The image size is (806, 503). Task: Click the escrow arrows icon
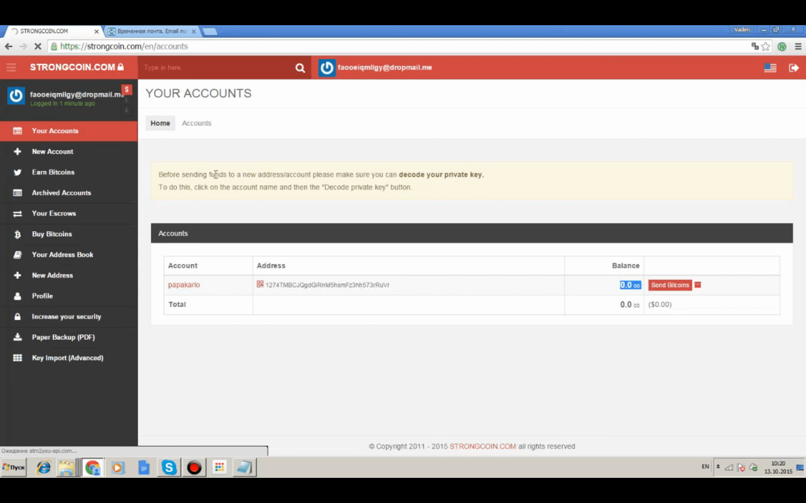tap(17, 214)
